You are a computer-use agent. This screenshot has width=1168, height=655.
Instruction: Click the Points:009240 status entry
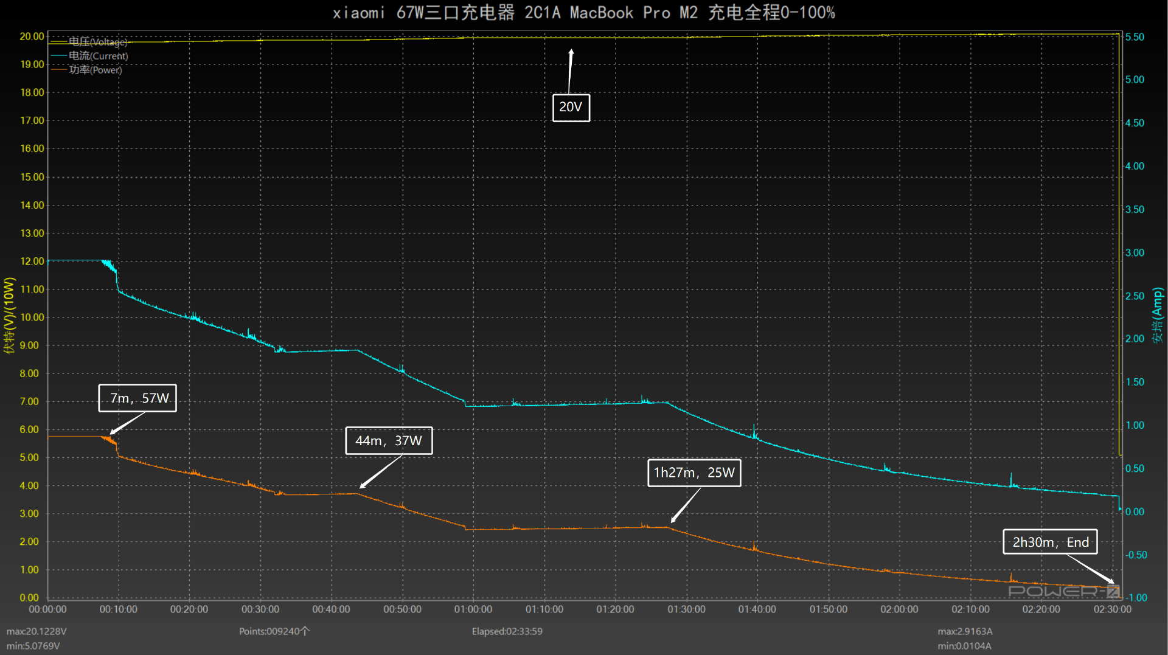click(x=274, y=631)
